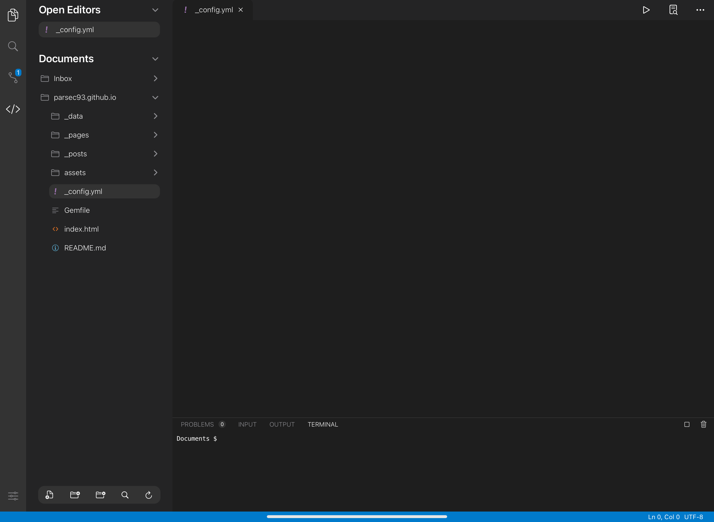Collapse the Open Editors section
This screenshot has height=522, width=714.
(155, 10)
